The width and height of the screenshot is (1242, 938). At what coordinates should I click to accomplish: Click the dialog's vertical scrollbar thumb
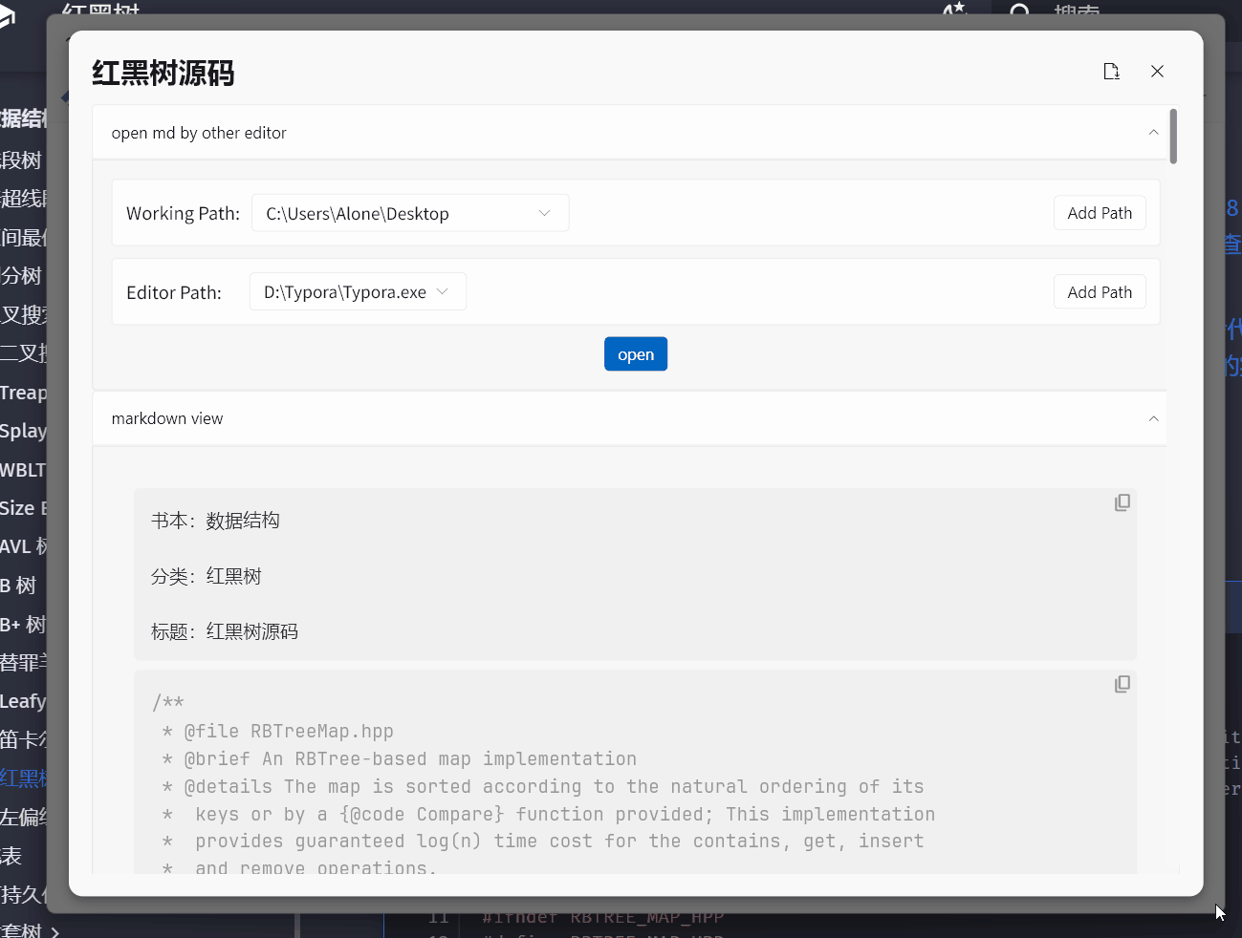click(1173, 136)
